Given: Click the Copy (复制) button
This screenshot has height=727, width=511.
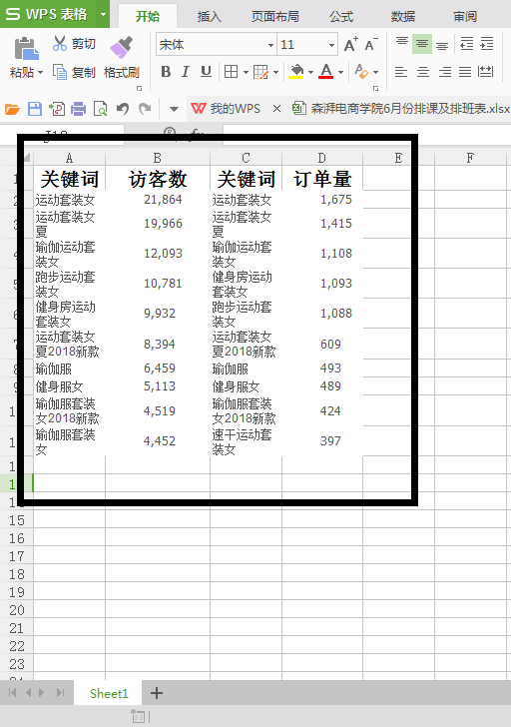Looking at the screenshot, I should pyautogui.click(x=74, y=72).
